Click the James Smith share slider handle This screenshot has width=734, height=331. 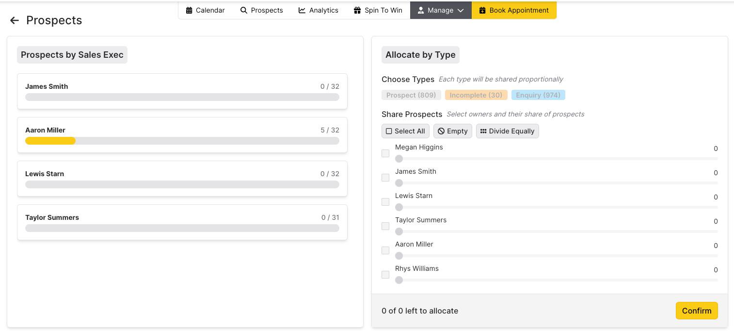[399, 183]
